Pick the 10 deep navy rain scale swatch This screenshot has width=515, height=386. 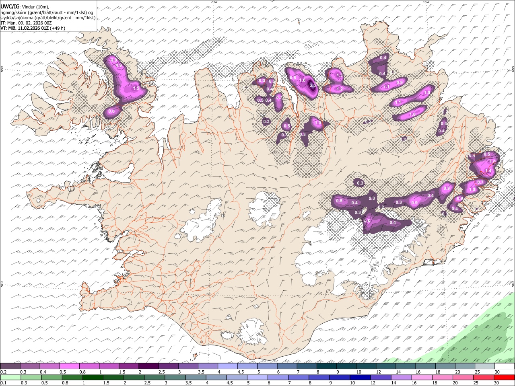point(360,377)
